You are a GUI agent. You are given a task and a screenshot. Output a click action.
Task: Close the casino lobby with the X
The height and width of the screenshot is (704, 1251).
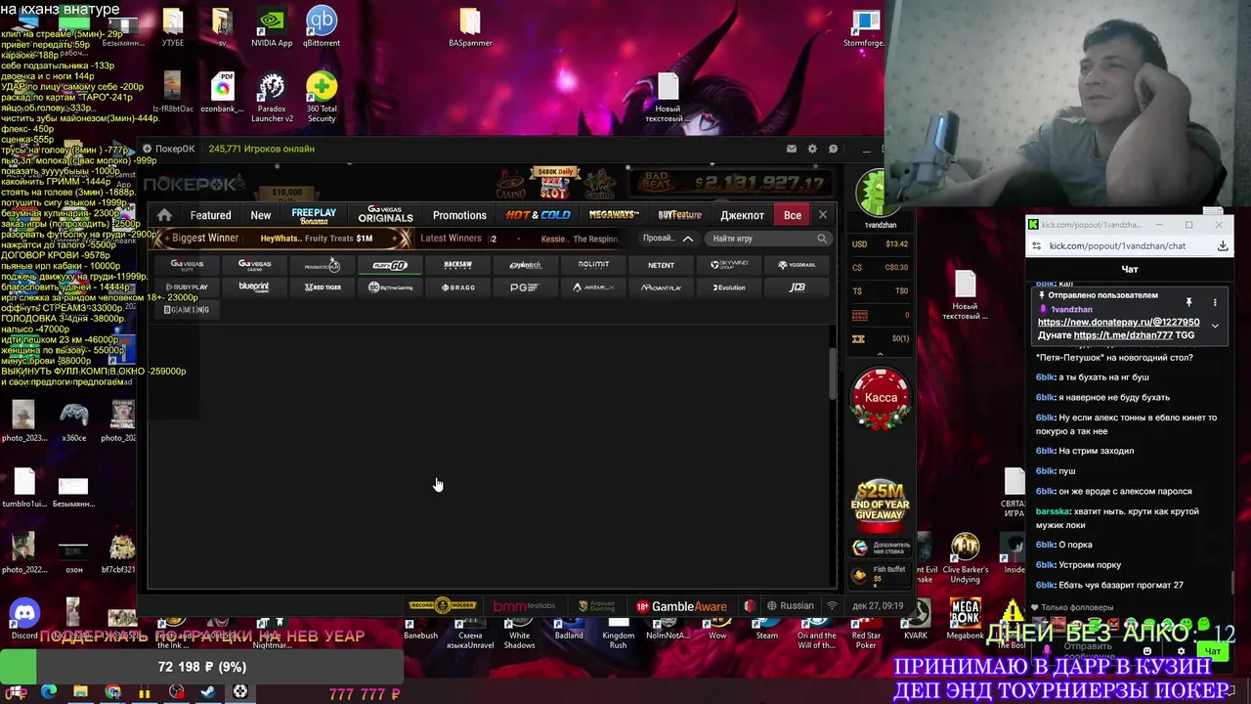[x=823, y=214]
